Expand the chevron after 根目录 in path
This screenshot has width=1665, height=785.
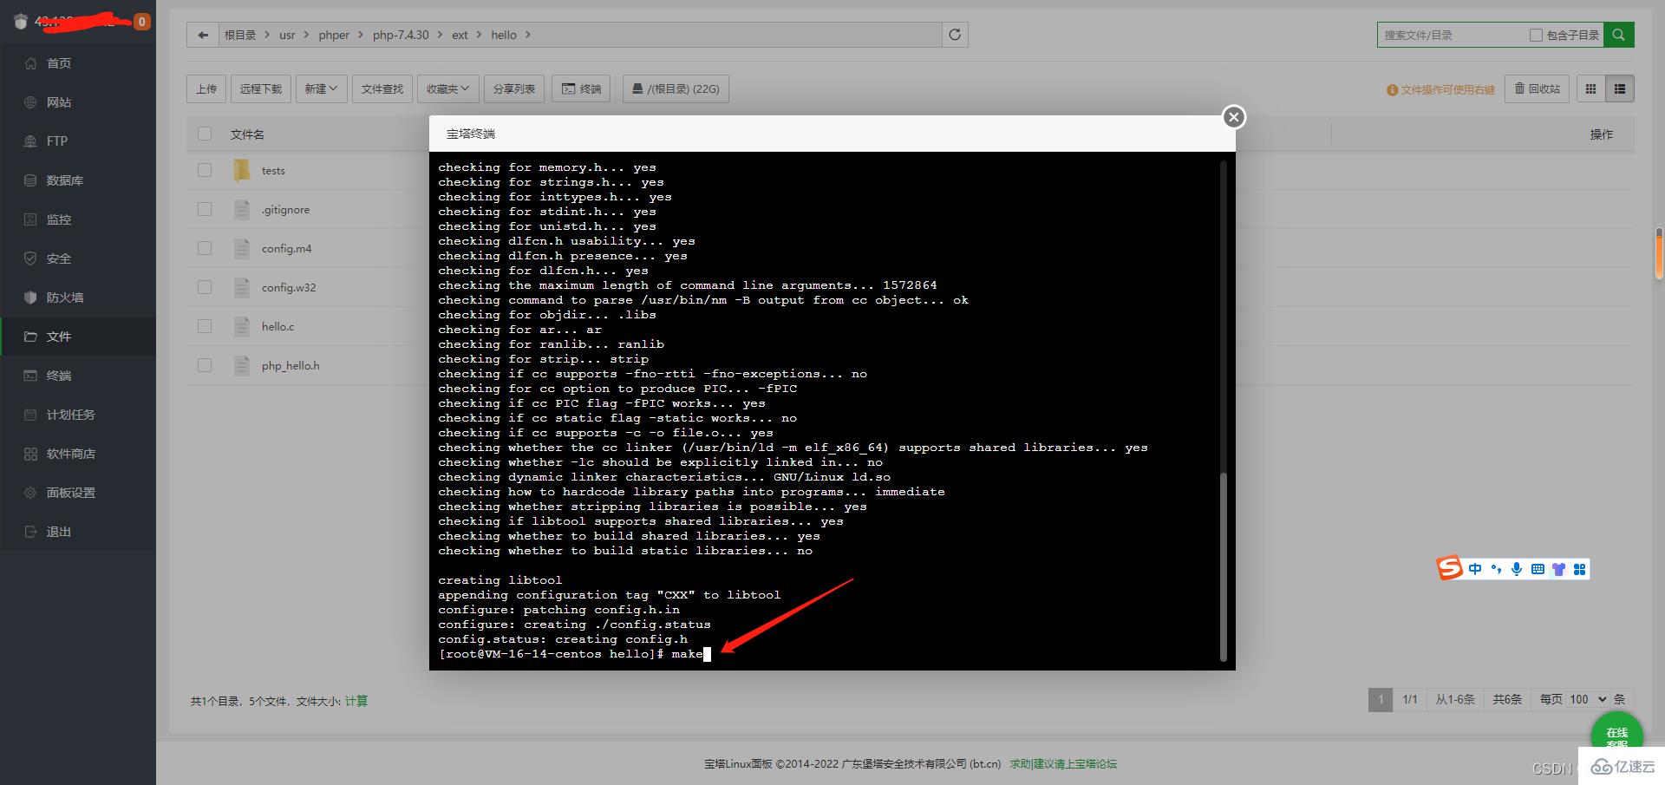click(267, 35)
